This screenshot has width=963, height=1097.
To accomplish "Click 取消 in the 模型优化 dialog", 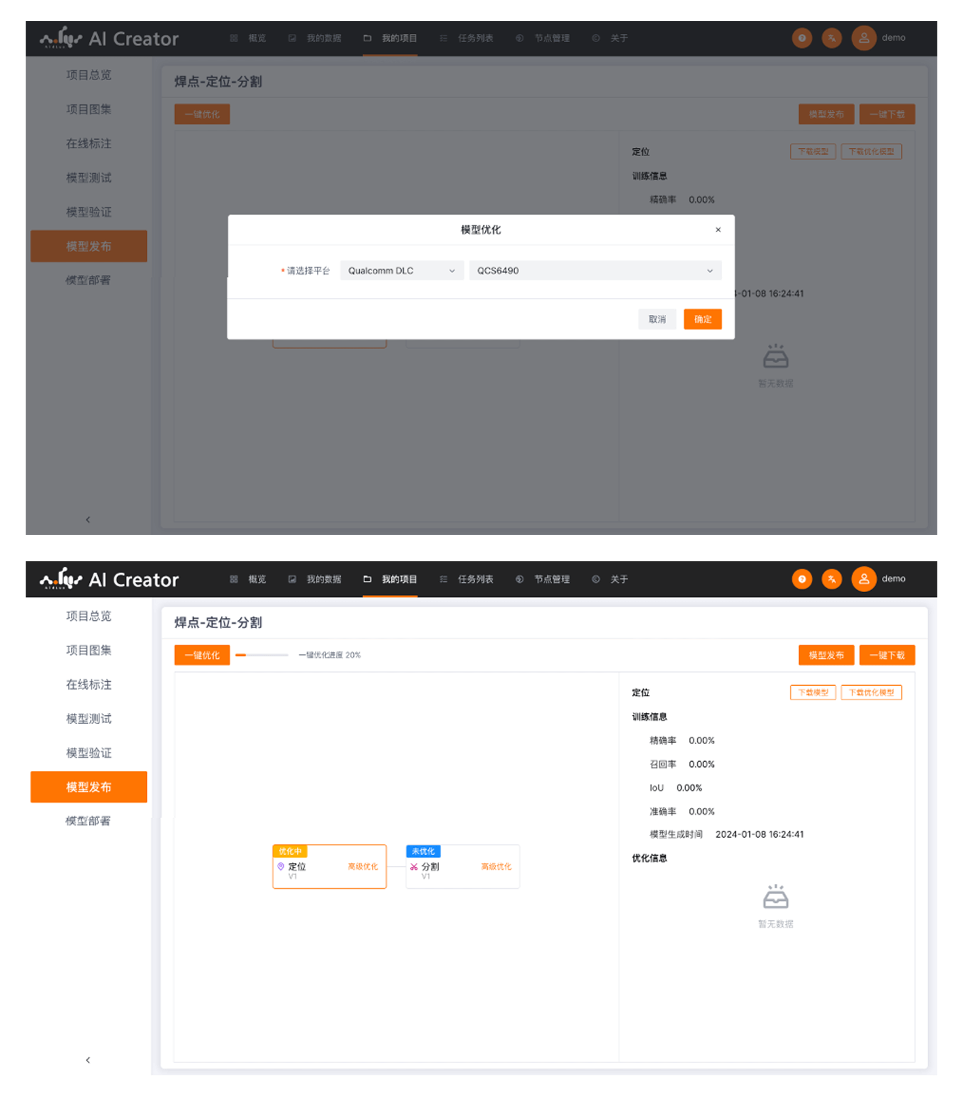I will (657, 319).
